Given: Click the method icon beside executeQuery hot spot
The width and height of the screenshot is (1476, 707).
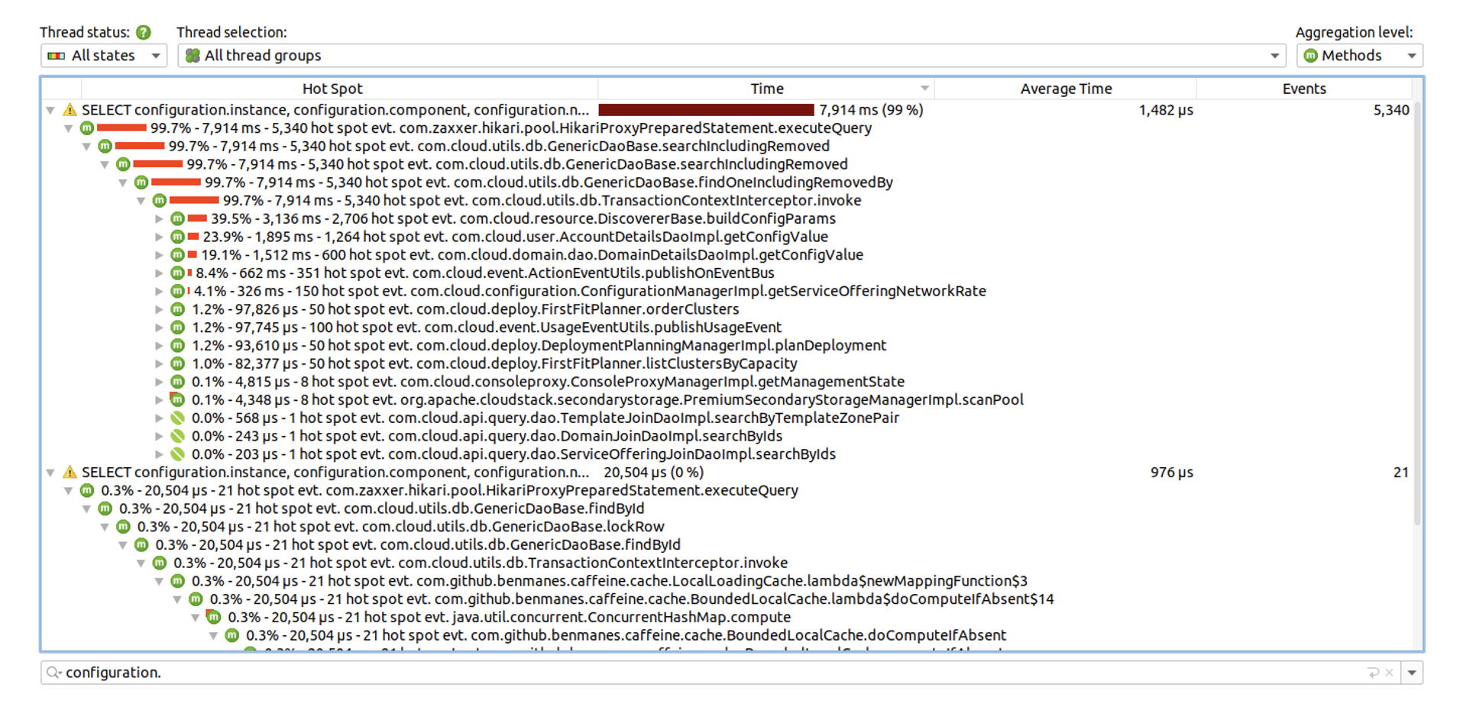Looking at the screenshot, I should (86, 128).
